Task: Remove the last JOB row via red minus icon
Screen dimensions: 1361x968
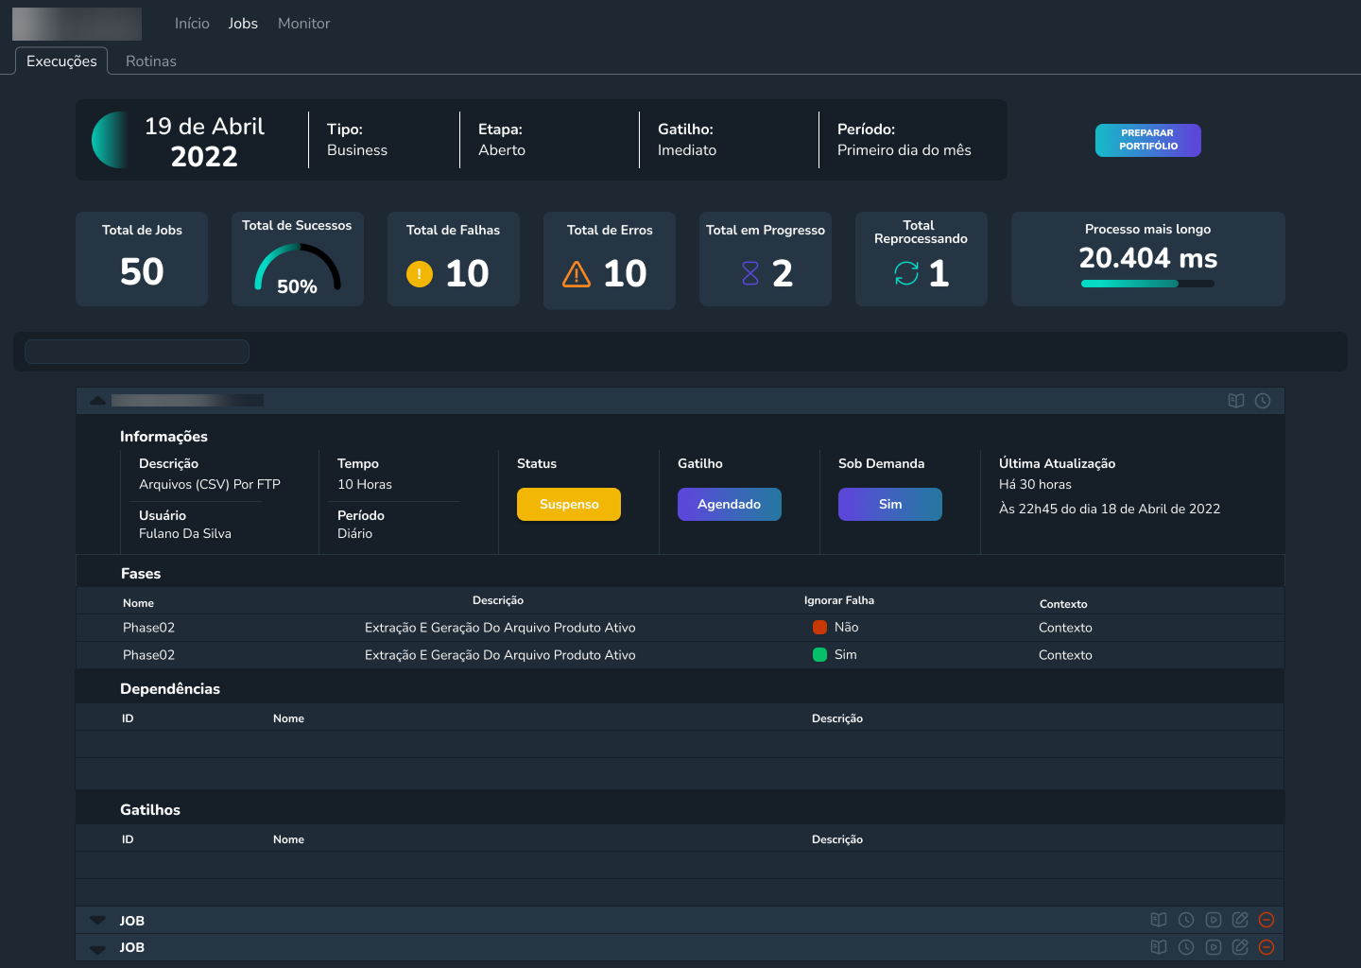Action: (x=1266, y=947)
